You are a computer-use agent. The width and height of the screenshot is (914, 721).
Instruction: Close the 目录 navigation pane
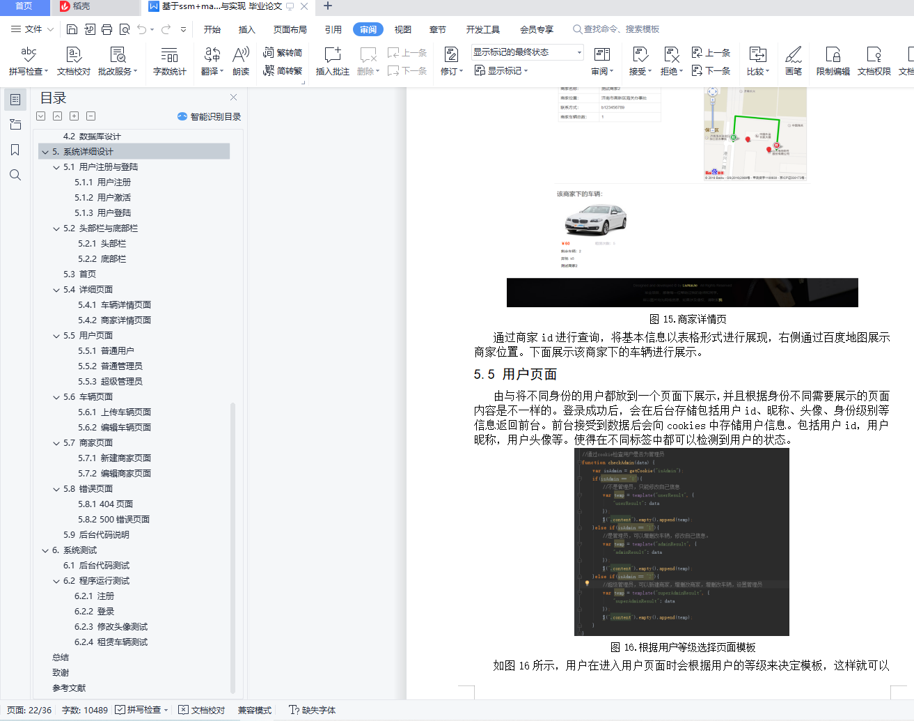pyautogui.click(x=234, y=98)
